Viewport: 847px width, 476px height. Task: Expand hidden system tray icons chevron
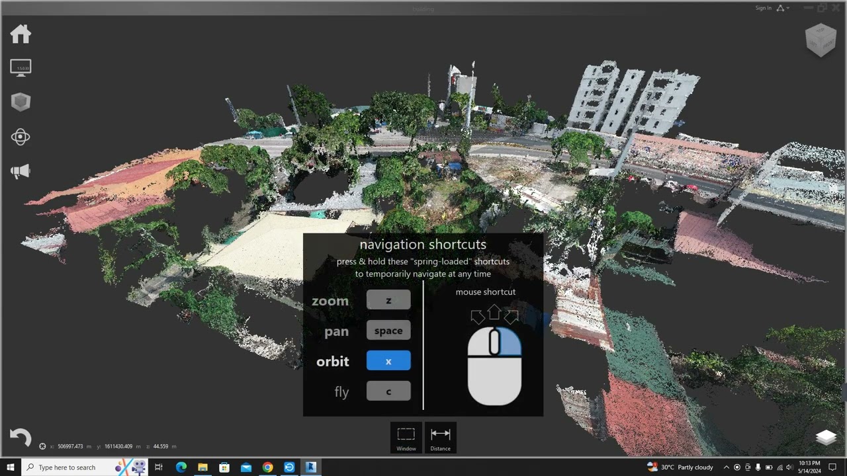(x=727, y=467)
